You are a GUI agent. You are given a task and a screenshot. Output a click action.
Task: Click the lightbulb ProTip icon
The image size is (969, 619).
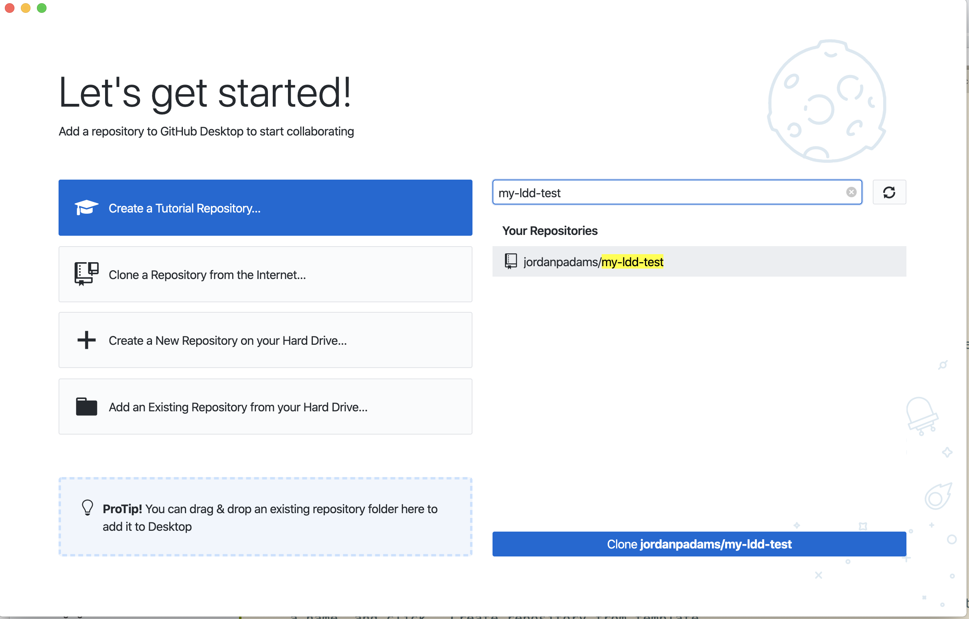pos(87,508)
